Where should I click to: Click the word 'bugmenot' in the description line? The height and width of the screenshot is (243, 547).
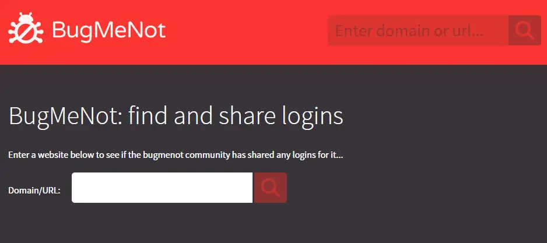point(167,155)
